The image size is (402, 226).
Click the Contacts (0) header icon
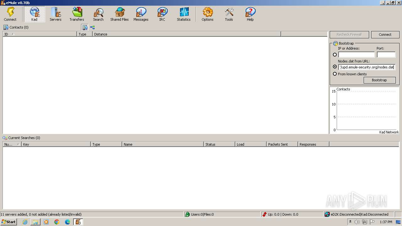(6, 27)
